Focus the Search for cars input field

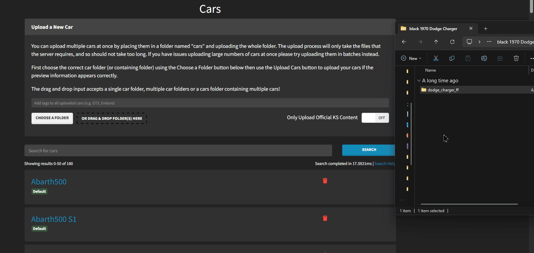tap(178, 151)
